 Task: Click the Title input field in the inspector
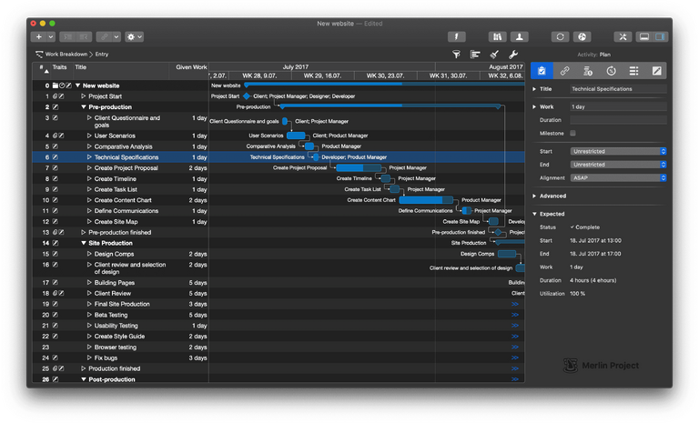[x=618, y=89]
